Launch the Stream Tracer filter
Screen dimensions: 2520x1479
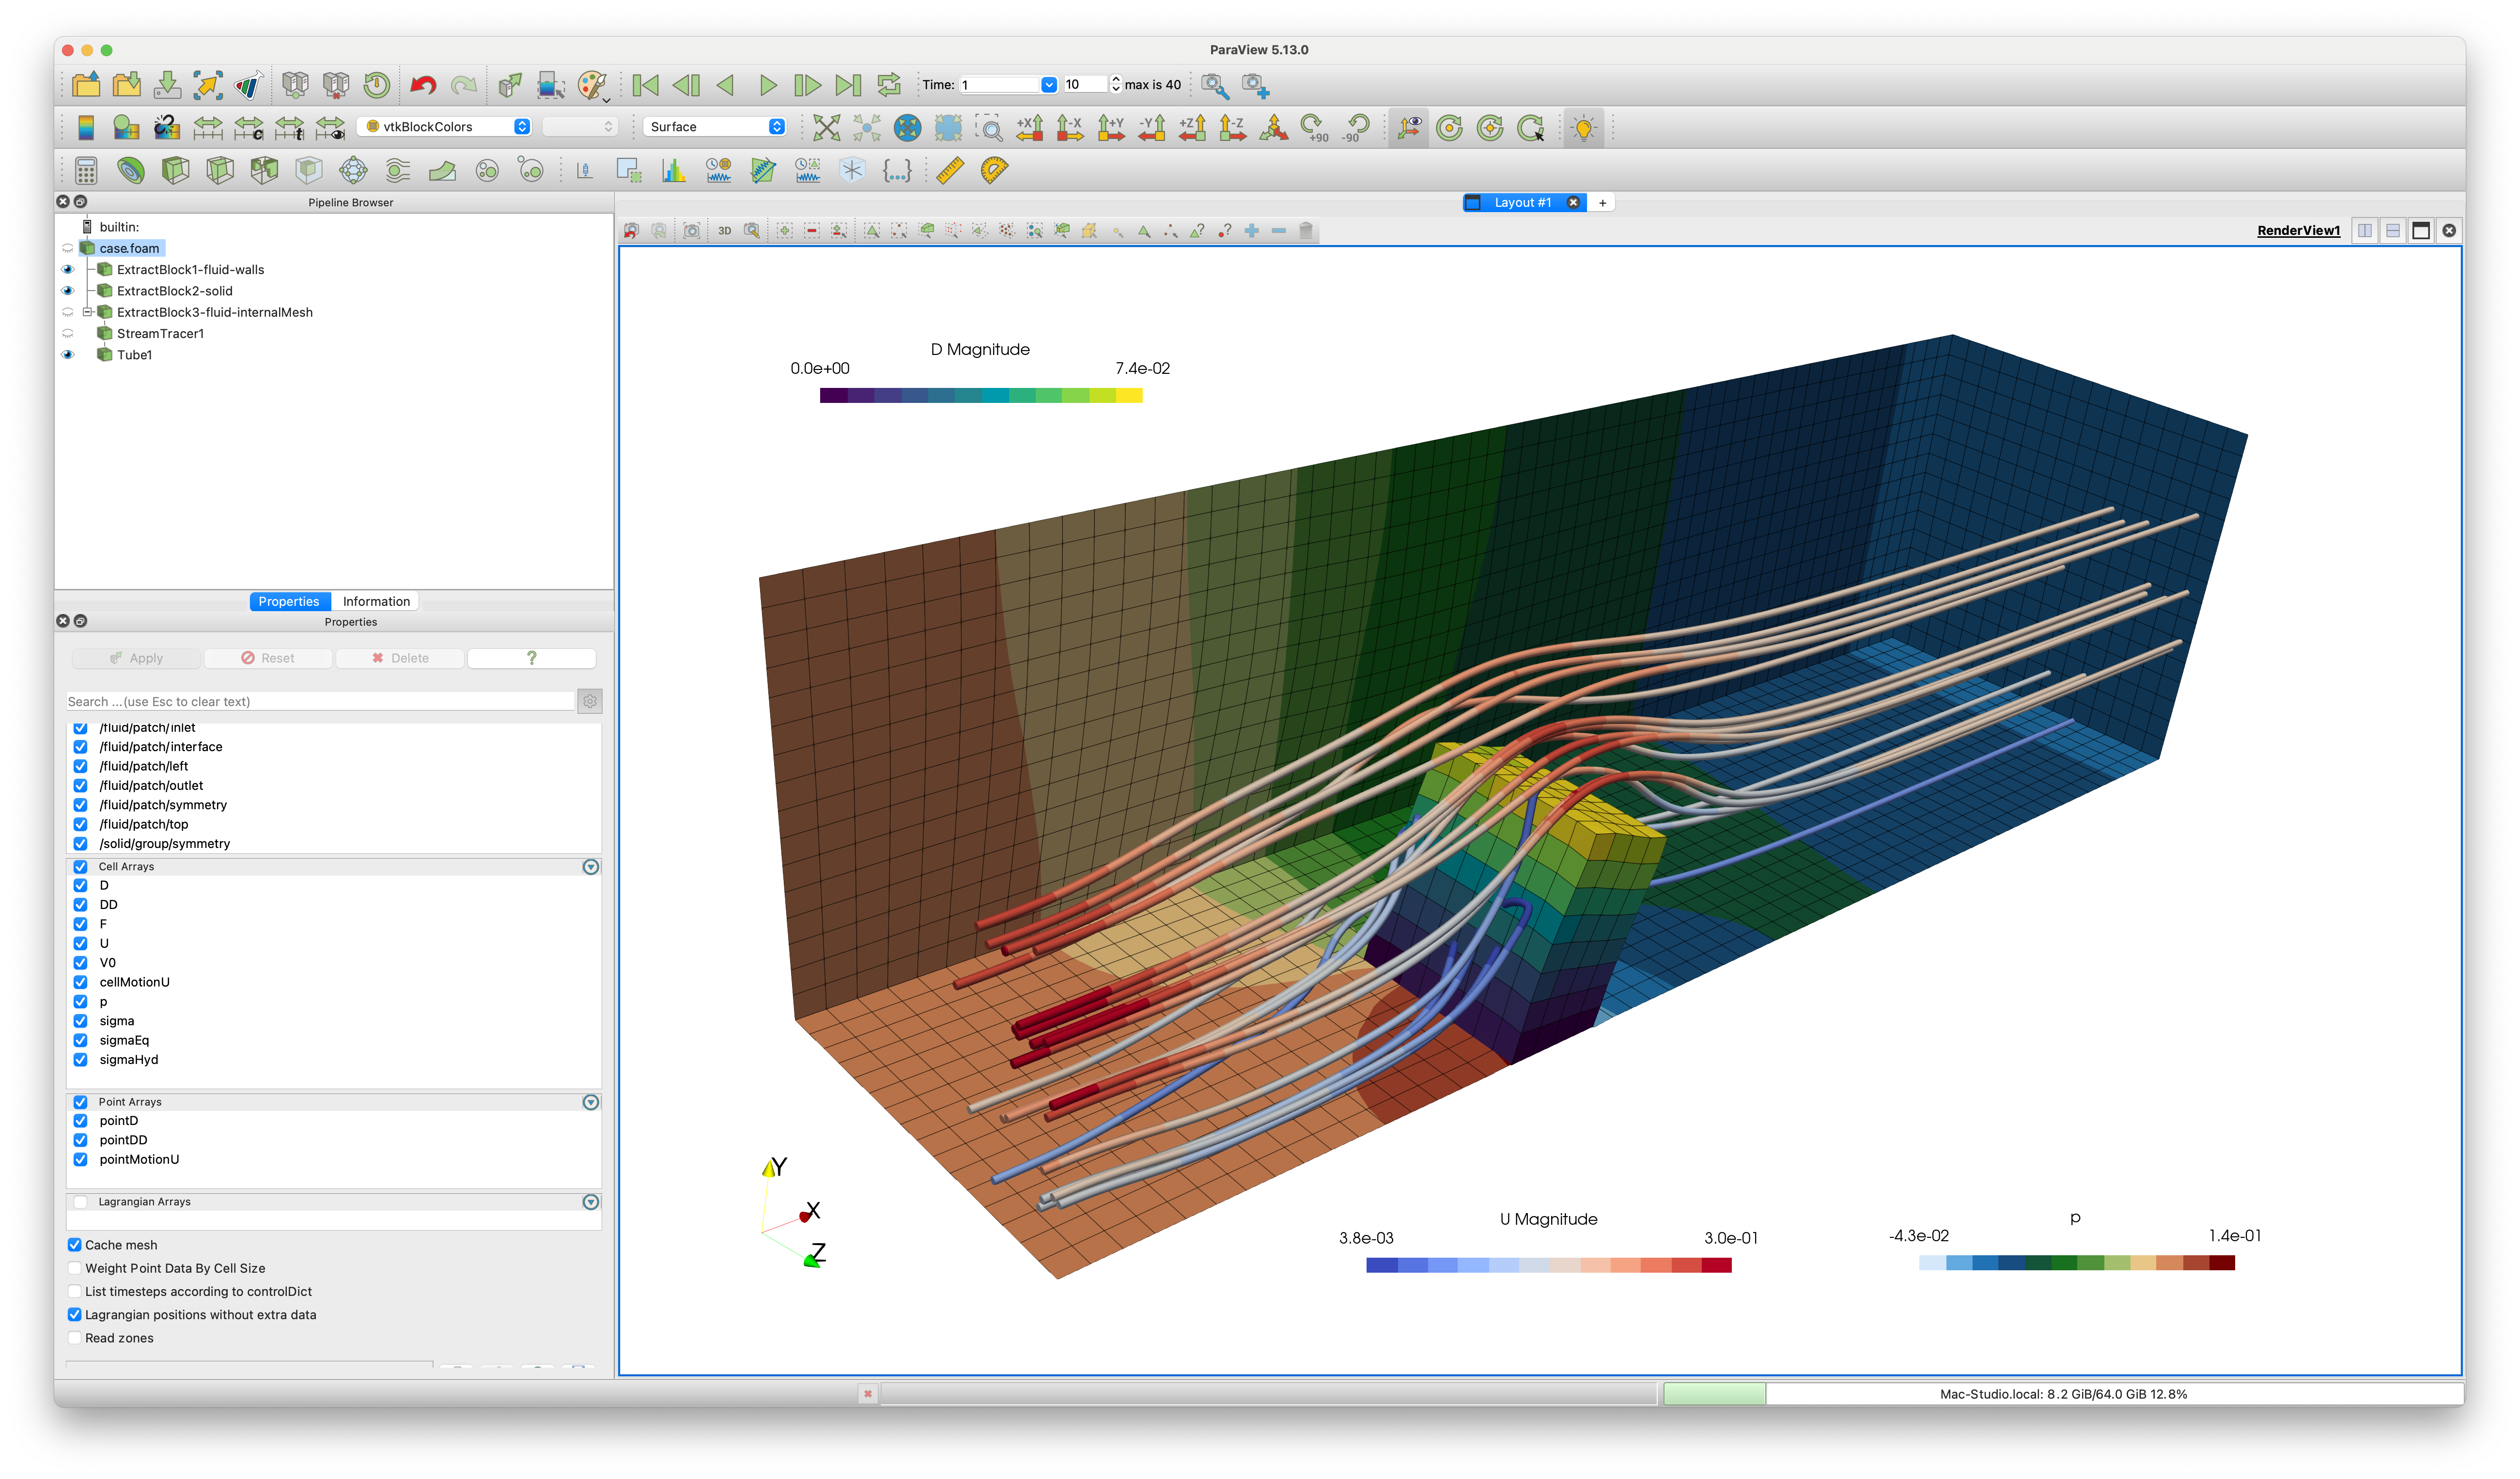(398, 170)
